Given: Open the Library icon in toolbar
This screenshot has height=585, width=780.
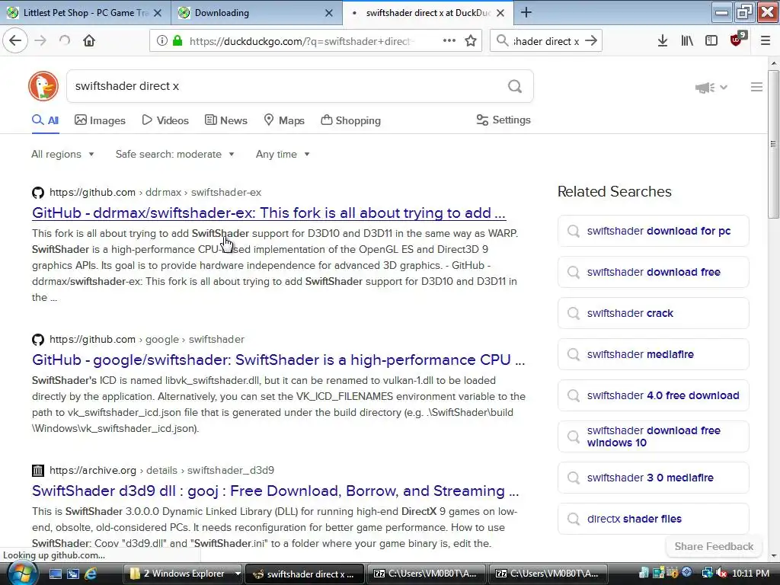Looking at the screenshot, I should (687, 41).
